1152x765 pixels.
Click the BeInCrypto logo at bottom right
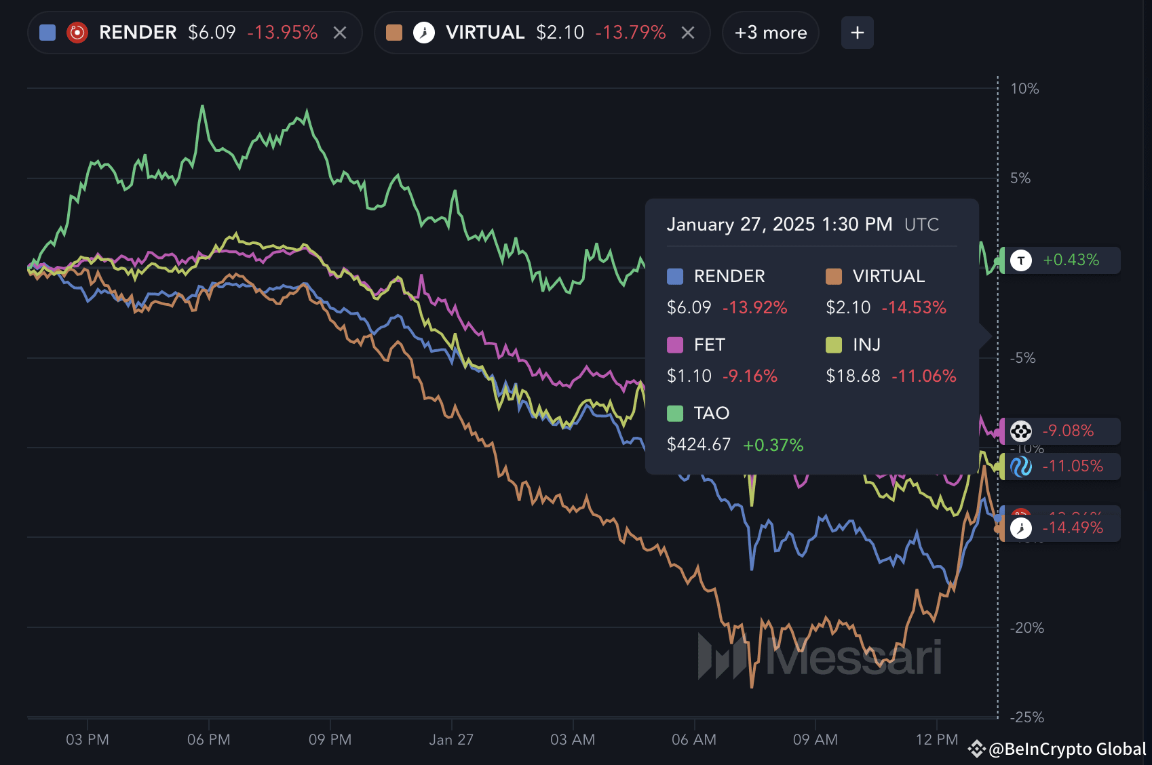pyautogui.click(x=976, y=749)
